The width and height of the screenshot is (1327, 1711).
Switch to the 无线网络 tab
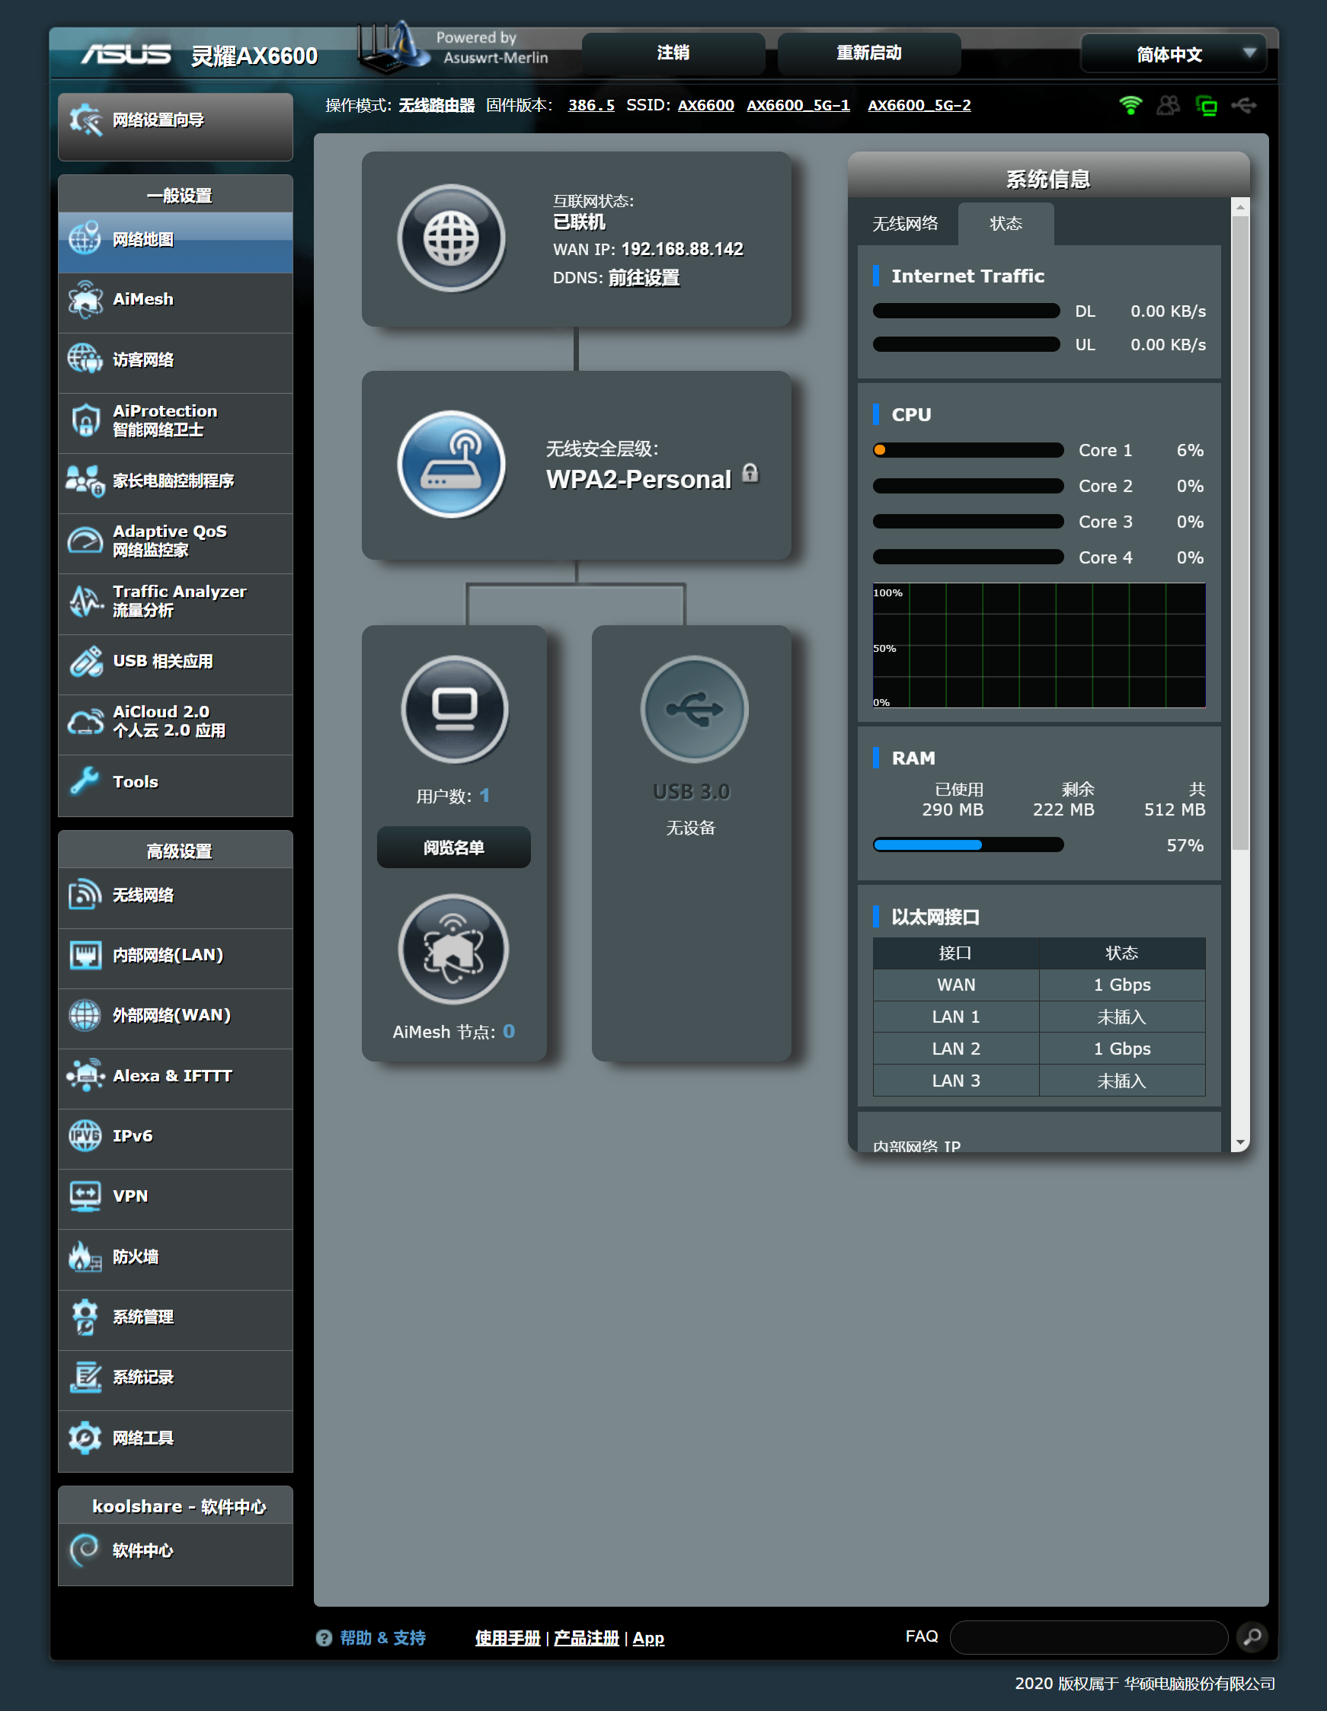[905, 224]
